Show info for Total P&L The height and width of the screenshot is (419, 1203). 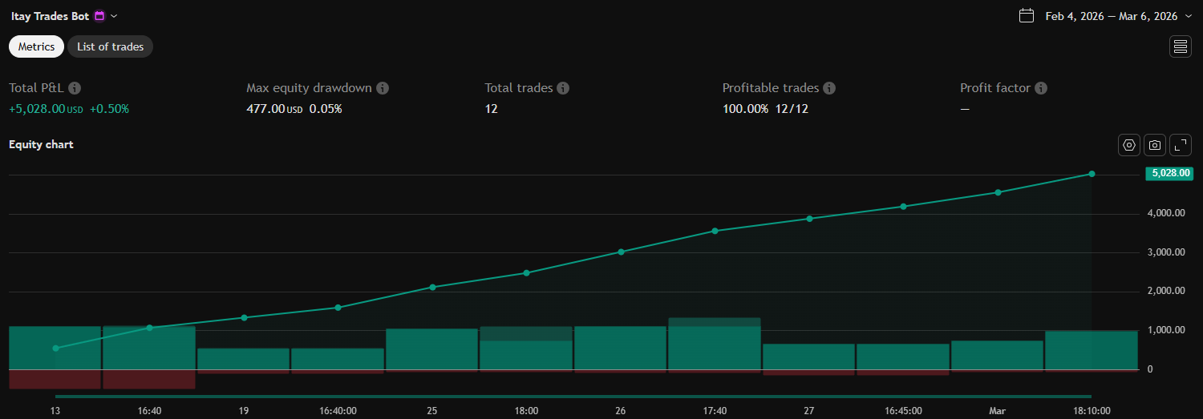click(75, 88)
